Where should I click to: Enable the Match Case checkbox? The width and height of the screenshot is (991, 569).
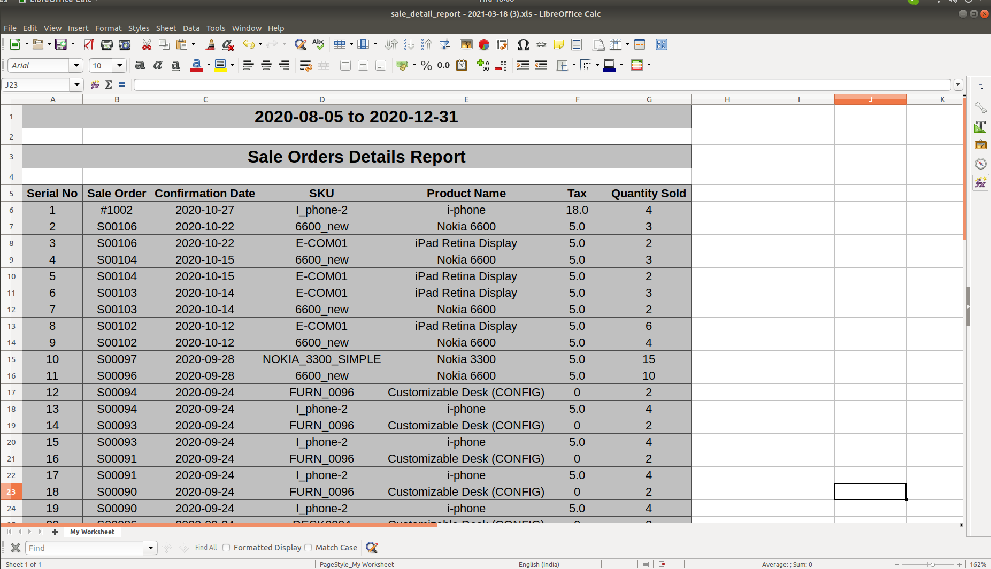click(x=308, y=548)
